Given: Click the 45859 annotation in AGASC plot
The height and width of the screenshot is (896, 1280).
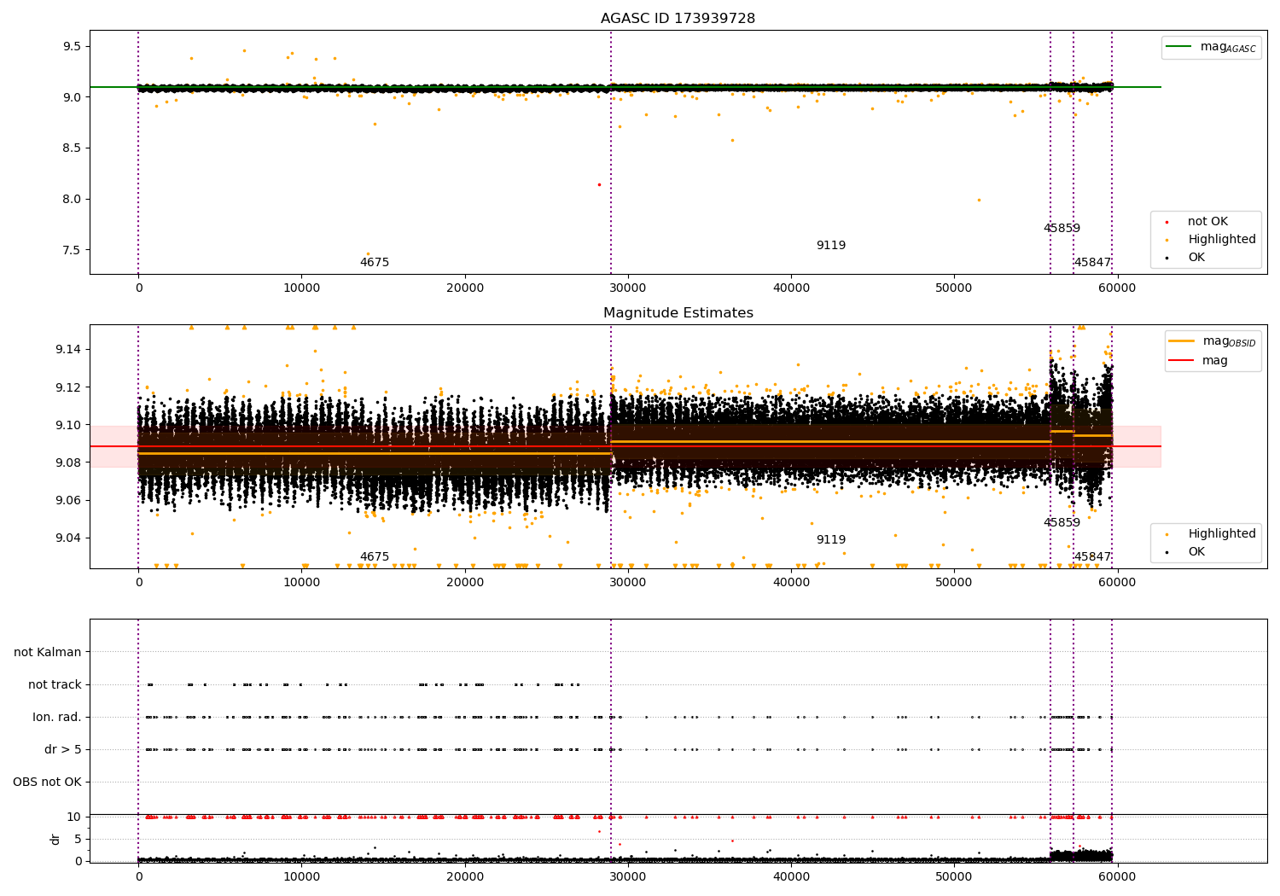Looking at the screenshot, I should coord(1062,229).
